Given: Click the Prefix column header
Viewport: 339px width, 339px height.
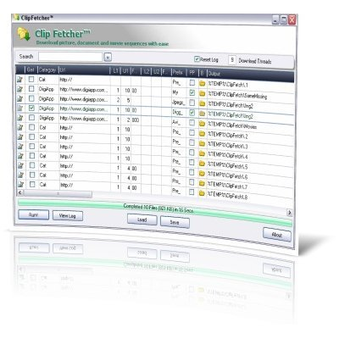Looking at the screenshot, I should (178, 72).
